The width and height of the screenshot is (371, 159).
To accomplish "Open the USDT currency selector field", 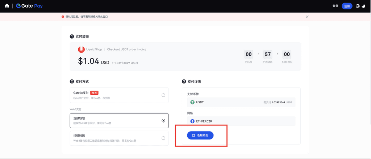I will 241,102.
